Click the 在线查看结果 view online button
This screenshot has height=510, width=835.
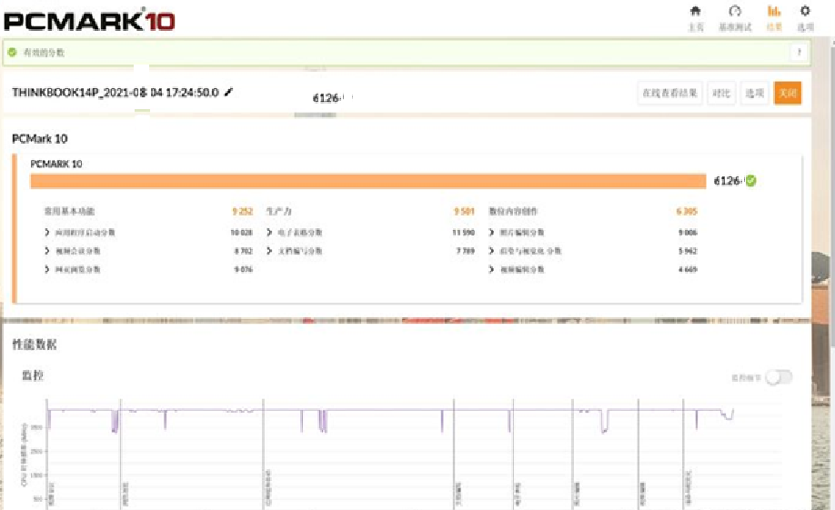coord(670,93)
